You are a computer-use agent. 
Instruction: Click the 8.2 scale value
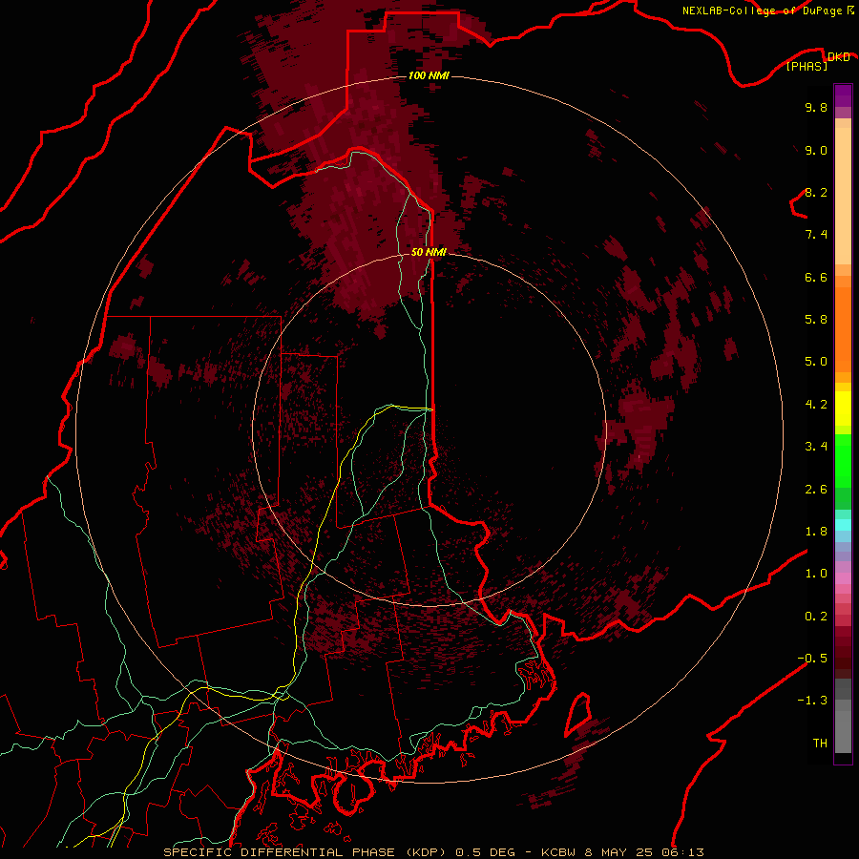tap(816, 192)
